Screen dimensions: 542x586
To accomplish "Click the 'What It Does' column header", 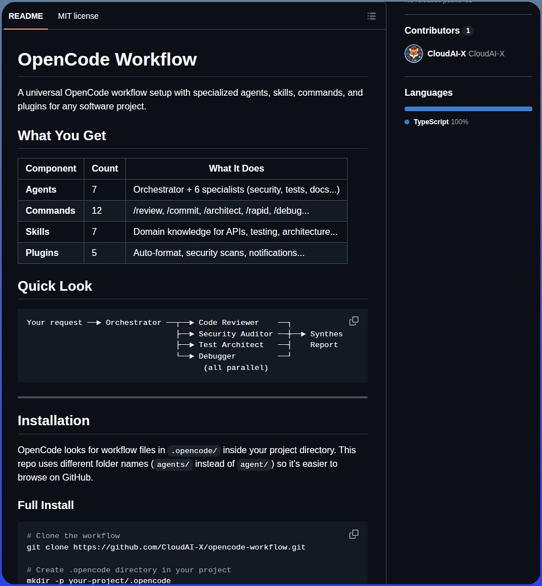I will tap(237, 169).
